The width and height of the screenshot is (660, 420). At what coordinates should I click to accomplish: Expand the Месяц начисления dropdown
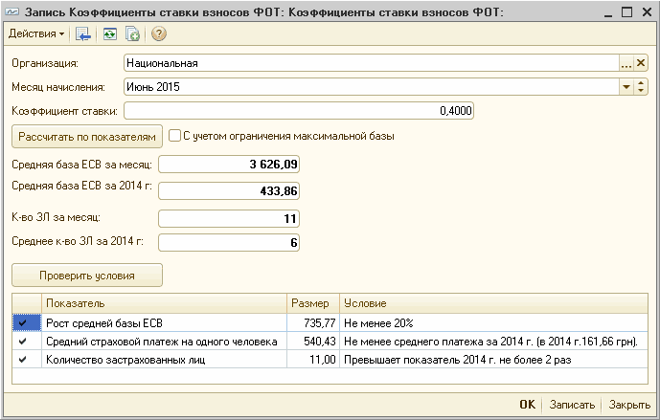[626, 87]
